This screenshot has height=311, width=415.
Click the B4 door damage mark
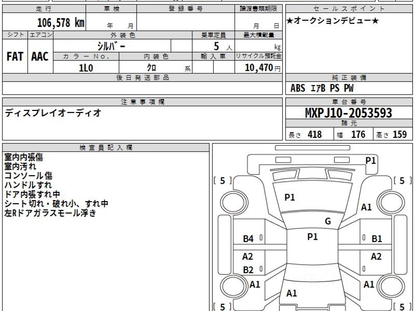(248, 239)
